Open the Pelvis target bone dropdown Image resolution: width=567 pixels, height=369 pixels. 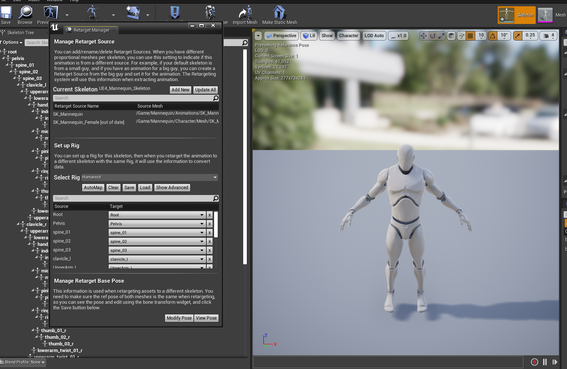pos(157,224)
